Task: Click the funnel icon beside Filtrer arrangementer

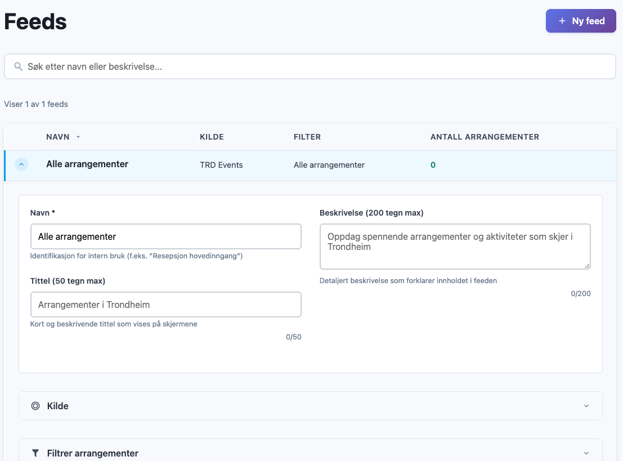Action: (35, 453)
